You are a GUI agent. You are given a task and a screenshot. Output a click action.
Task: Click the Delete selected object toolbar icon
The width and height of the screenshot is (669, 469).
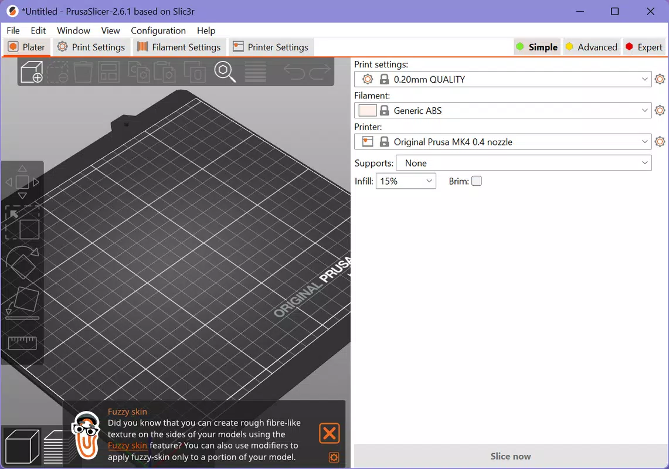[x=57, y=72]
